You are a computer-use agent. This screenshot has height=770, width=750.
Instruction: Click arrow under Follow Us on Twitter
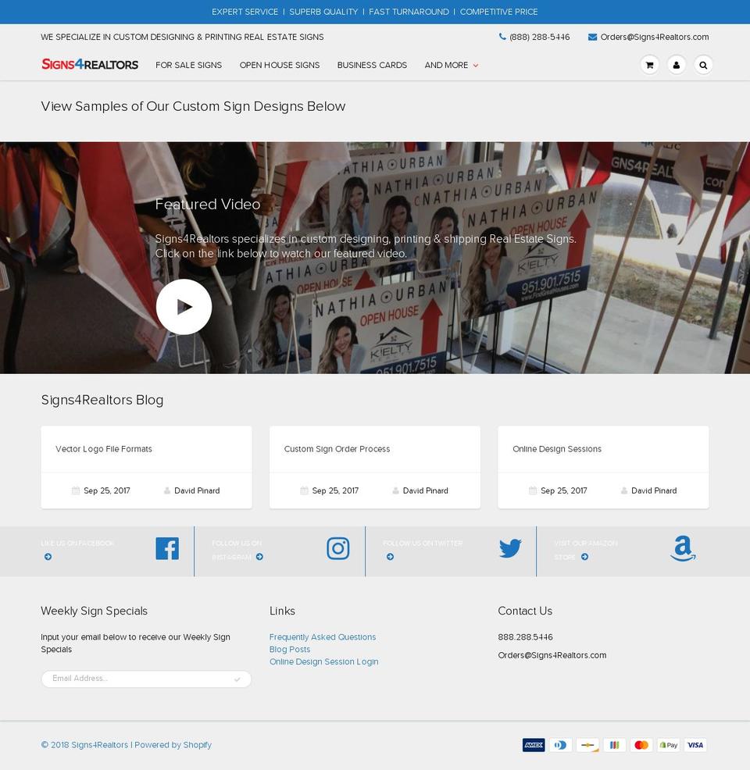point(390,557)
